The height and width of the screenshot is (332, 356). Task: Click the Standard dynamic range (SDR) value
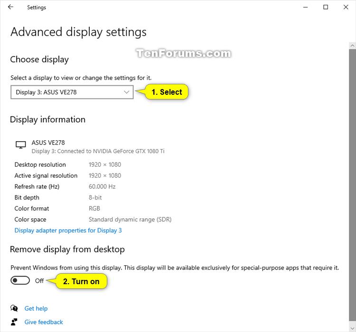(x=130, y=219)
